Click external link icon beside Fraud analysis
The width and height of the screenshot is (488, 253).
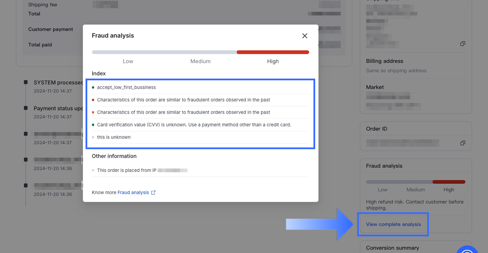point(153,192)
